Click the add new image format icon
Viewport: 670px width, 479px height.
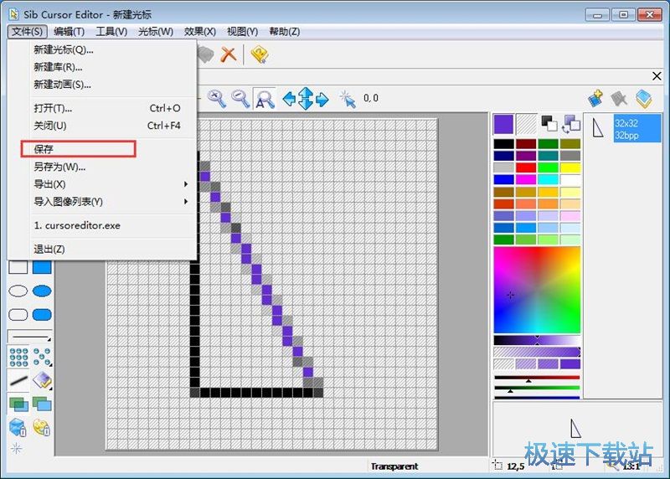595,99
